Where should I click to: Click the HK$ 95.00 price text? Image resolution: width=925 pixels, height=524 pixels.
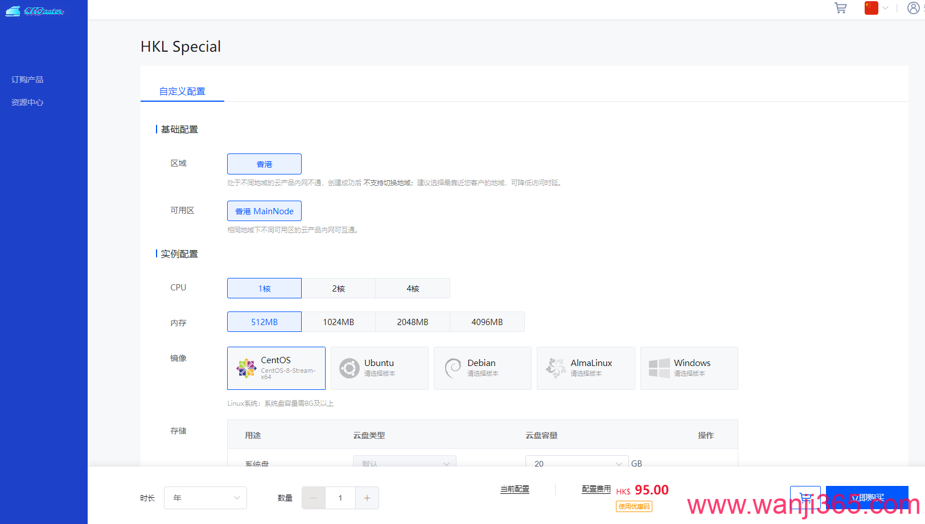[642, 490]
